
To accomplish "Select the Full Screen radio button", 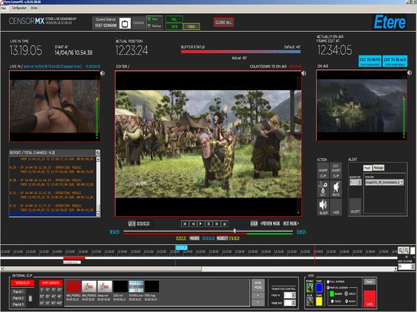I will [328, 281].
